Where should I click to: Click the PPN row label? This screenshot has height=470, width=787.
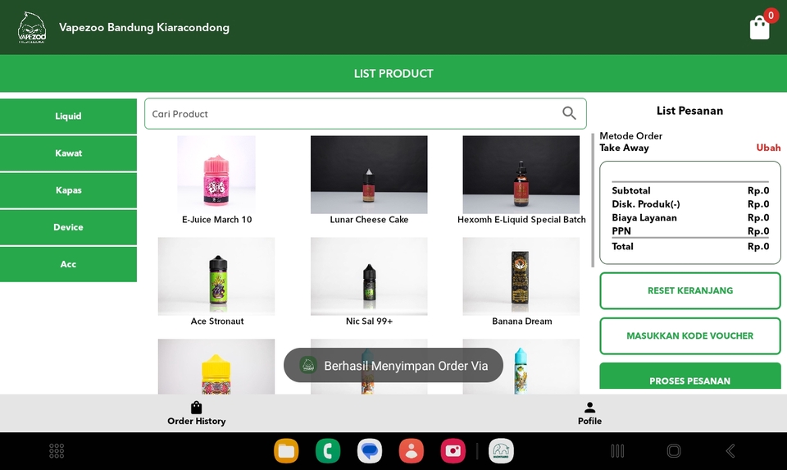621,231
